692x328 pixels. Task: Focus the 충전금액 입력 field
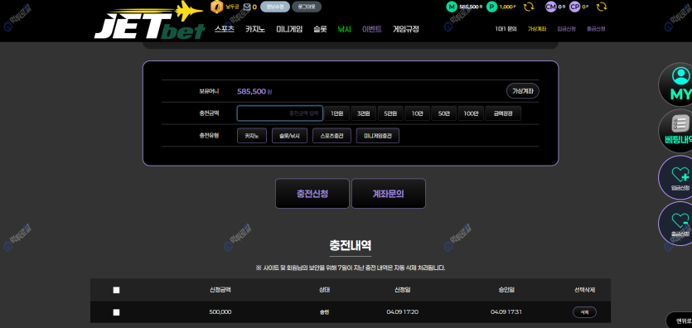click(280, 113)
